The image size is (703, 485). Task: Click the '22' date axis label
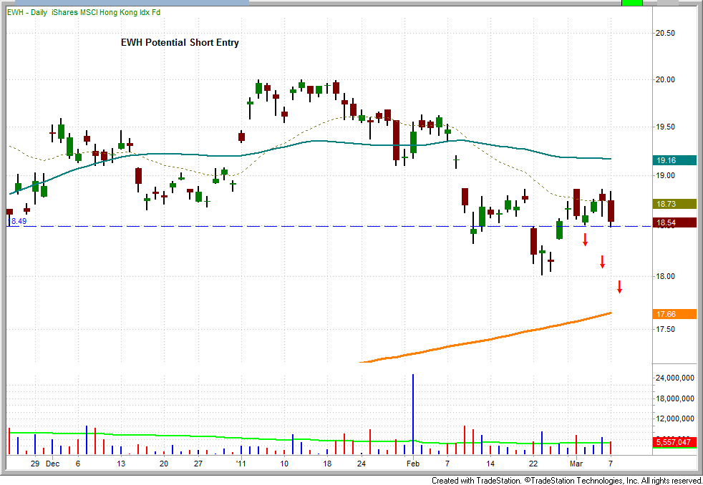(533, 464)
